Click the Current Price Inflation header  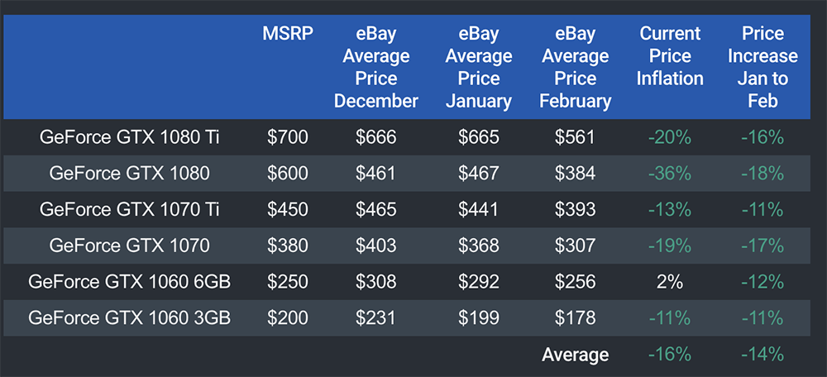pyautogui.click(x=670, y=56)
